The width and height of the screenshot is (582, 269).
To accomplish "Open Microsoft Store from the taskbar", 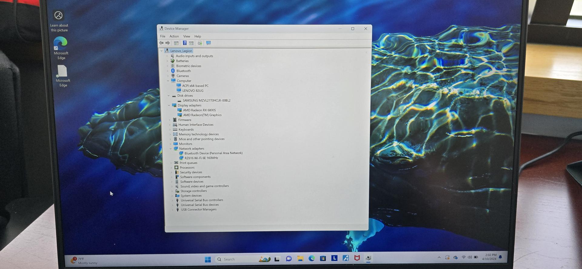I will [323, 258].
